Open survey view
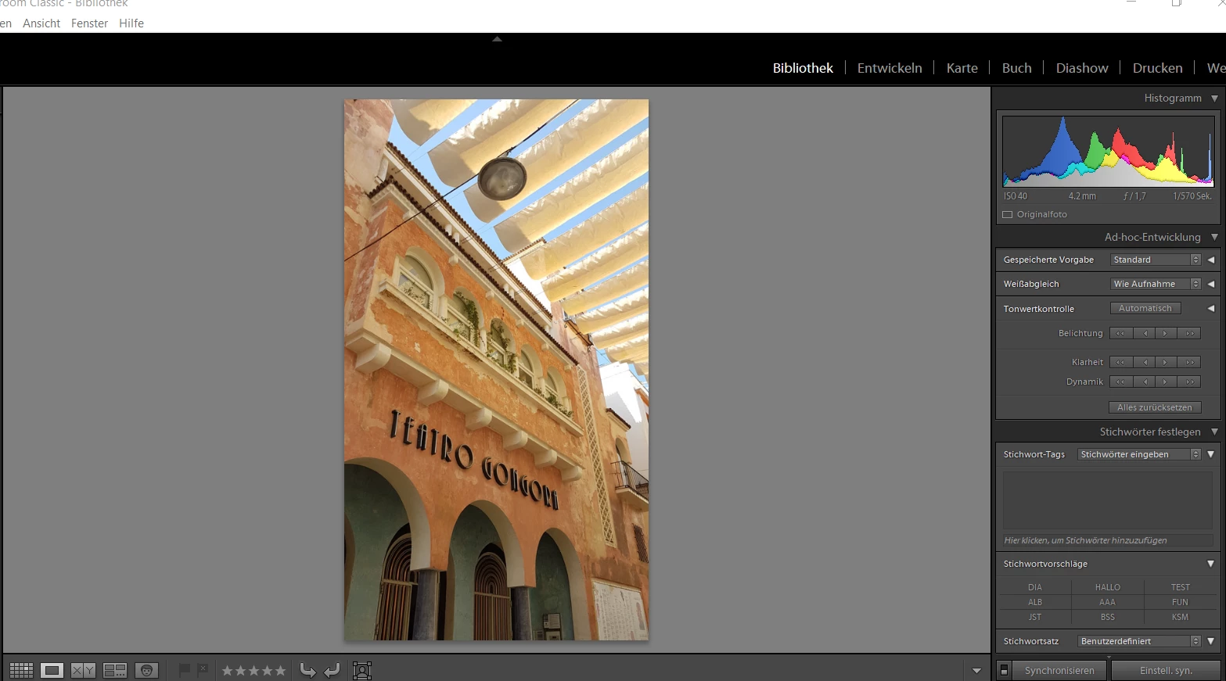This screenshot has height=681, width=1226. (115, 670)
